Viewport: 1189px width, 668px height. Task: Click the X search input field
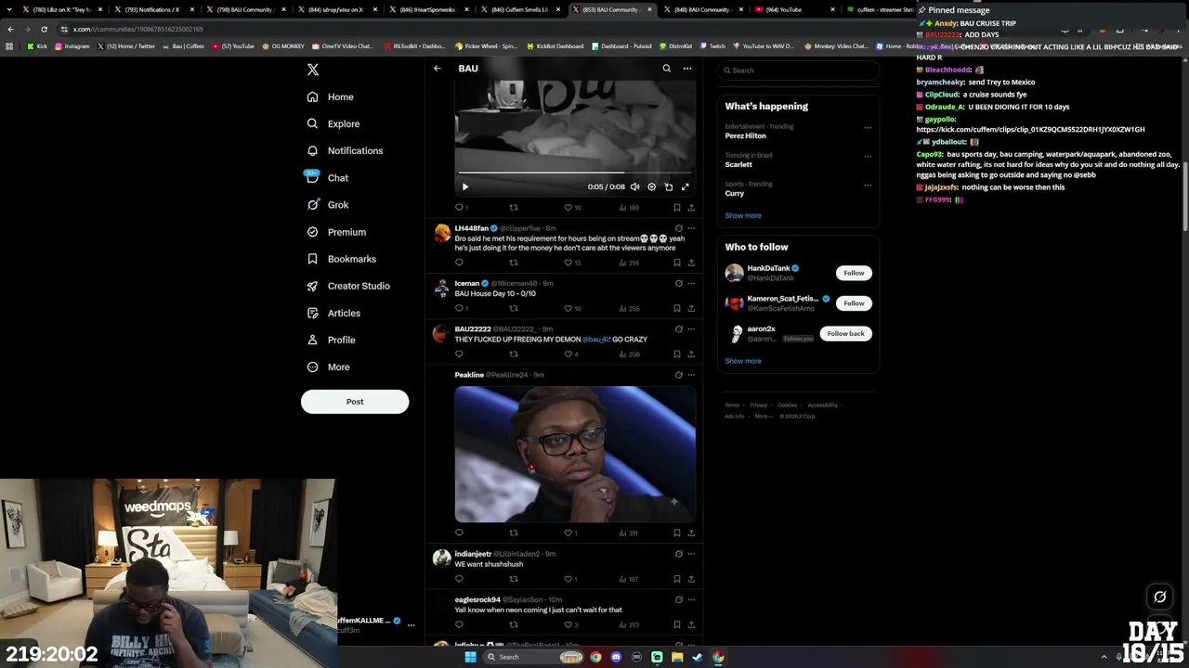pyautogui.click(x=798, y=71)
